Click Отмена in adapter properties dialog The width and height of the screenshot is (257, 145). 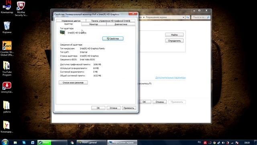(x=113, y=108)
